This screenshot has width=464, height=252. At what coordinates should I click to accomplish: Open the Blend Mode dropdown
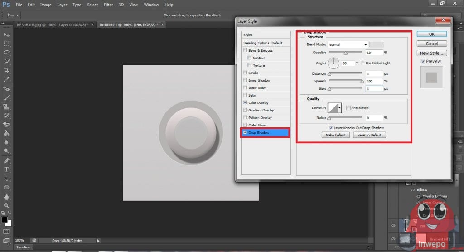pos(348,44)
